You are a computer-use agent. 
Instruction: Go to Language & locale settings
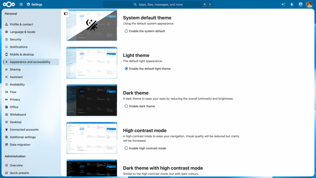31,32
